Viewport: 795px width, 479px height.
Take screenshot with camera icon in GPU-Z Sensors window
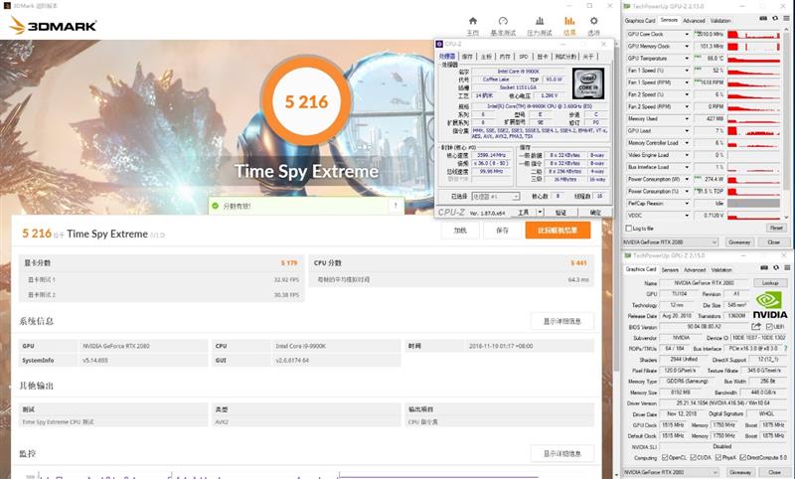pyautogui.click(x=763, y=19)
